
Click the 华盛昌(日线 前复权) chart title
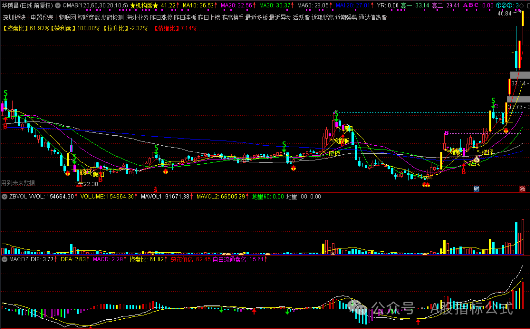click(x=27, y=6)
